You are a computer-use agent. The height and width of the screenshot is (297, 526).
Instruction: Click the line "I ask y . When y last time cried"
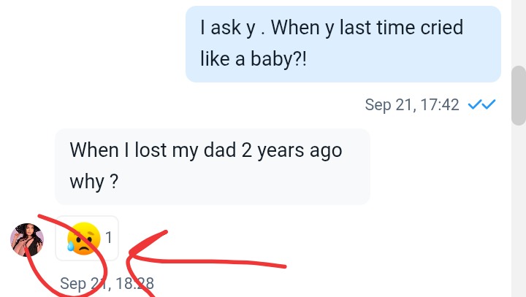[331, 28]
